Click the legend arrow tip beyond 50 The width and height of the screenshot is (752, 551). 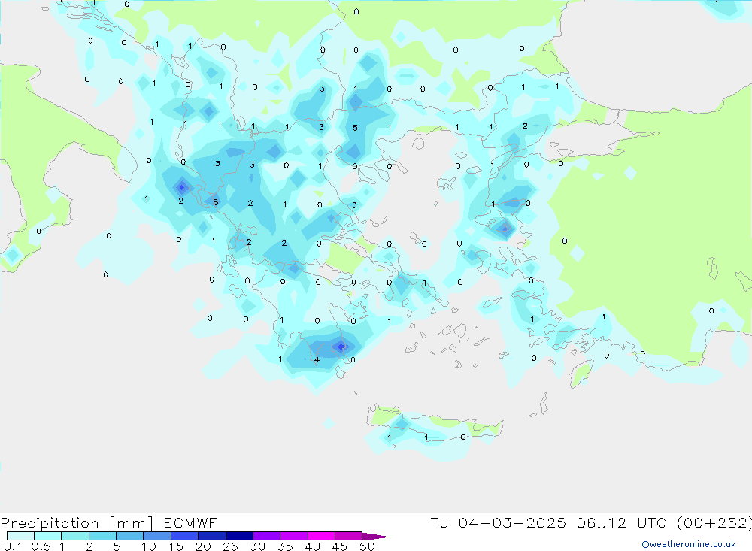pyautogui.click(x=377, y=536)
